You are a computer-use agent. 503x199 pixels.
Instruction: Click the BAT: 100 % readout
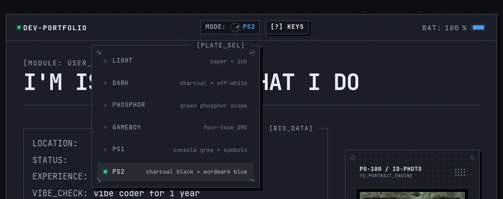pyautogui.click(x=444, y=28)
